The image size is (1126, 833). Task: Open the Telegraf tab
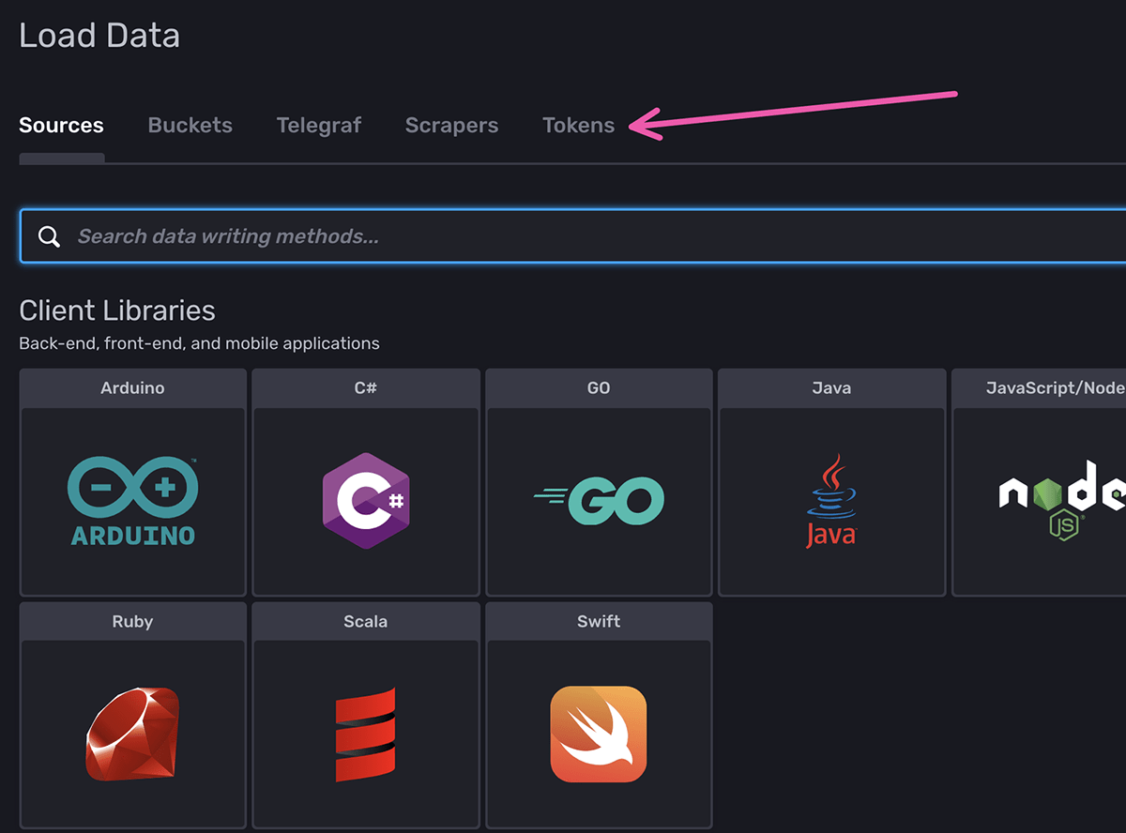tap(319, 126)
